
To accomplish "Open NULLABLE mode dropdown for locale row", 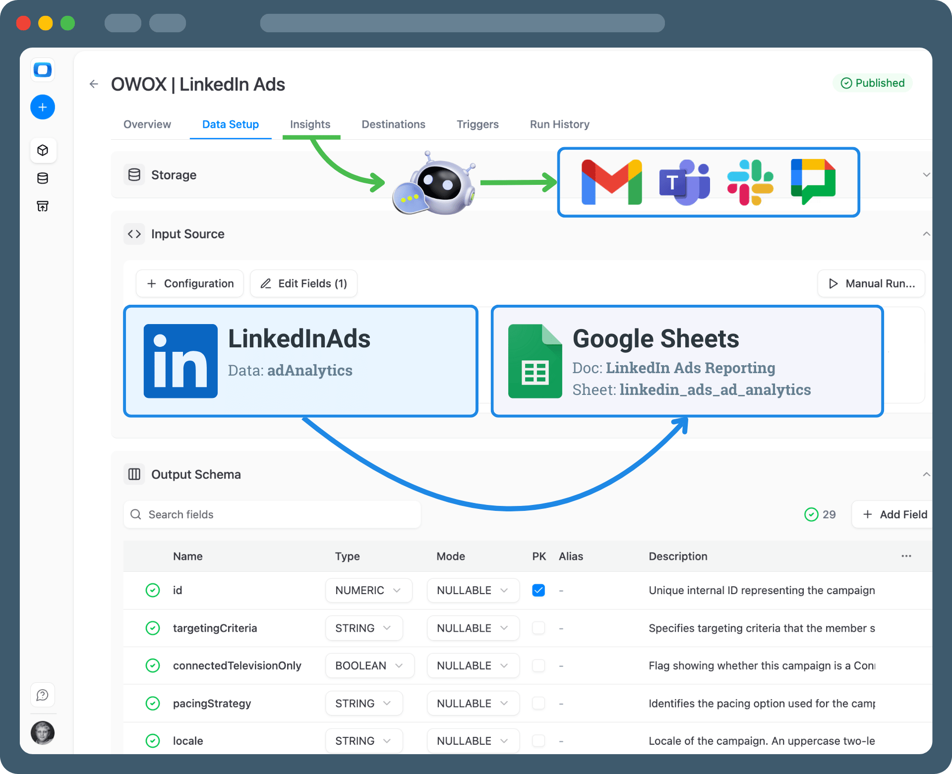I will point(473,741).
